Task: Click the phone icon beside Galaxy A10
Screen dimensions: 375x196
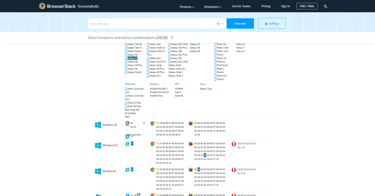Action: pos(148,45)
